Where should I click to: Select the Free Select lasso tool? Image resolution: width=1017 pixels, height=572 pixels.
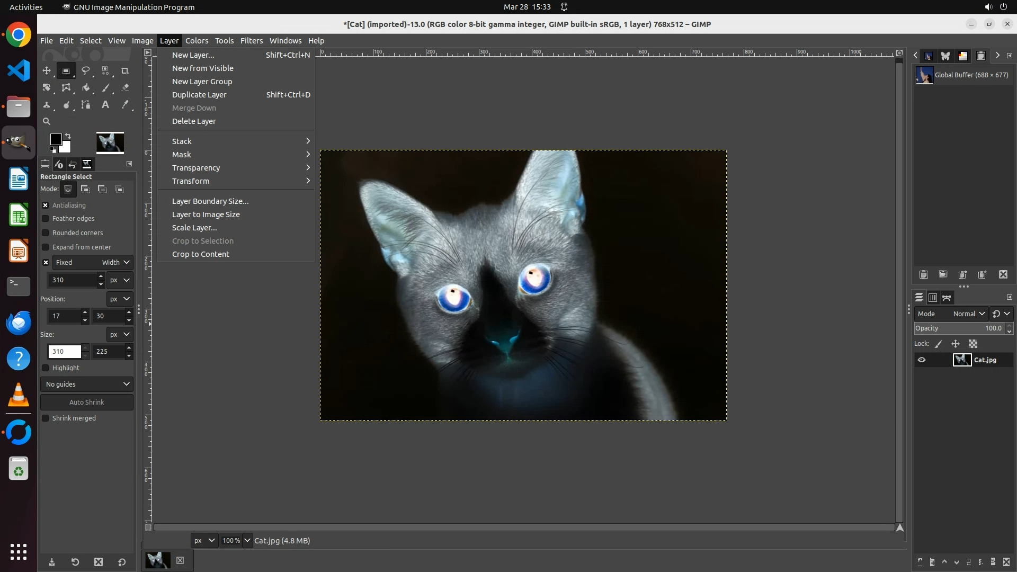[x=86, y=70]
